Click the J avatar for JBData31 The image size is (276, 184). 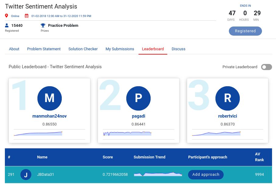(x=26, y=175)
